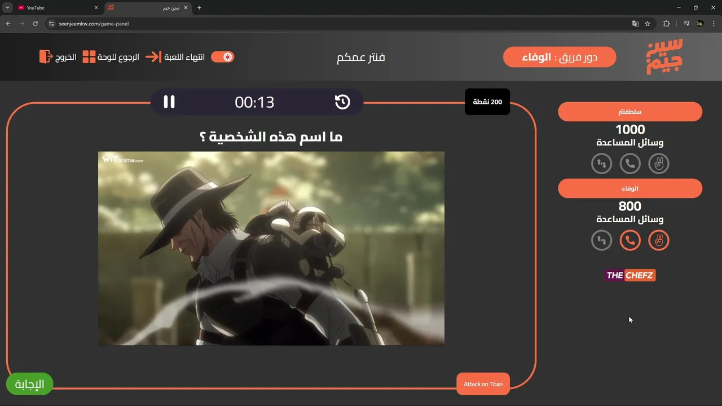Bookmark this page with the star
This screenshot has width=722, height=406.
click(648, 24)
